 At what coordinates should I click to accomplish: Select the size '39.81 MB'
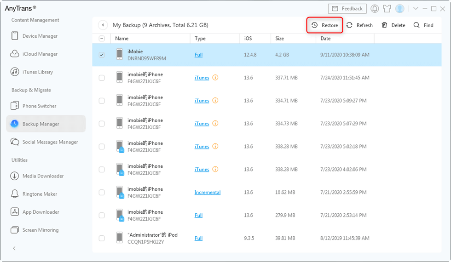coord(285,238)
